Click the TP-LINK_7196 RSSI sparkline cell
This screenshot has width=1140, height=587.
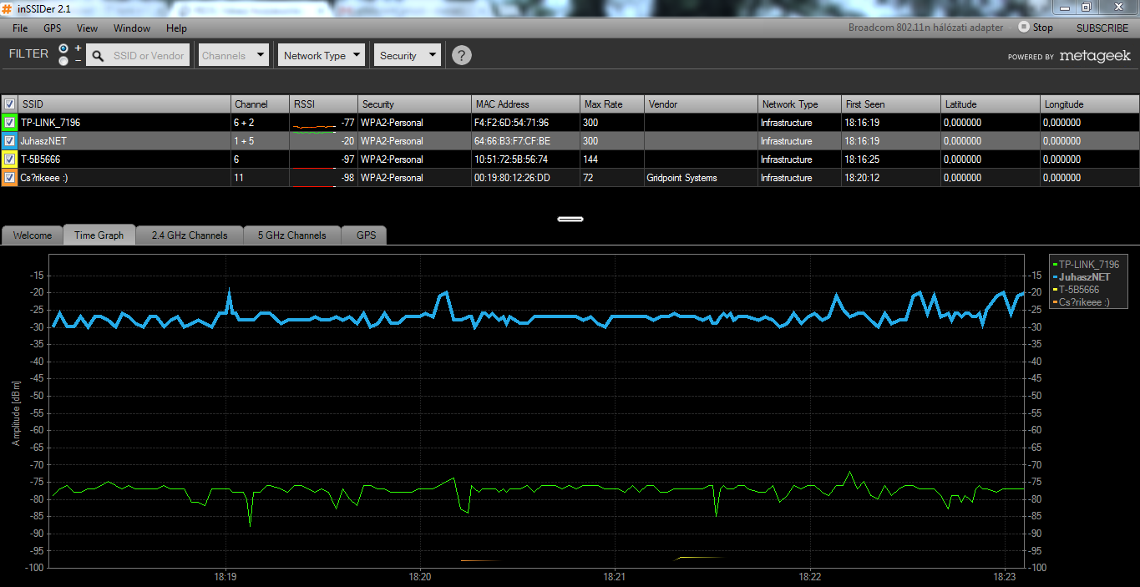point(323,123)
